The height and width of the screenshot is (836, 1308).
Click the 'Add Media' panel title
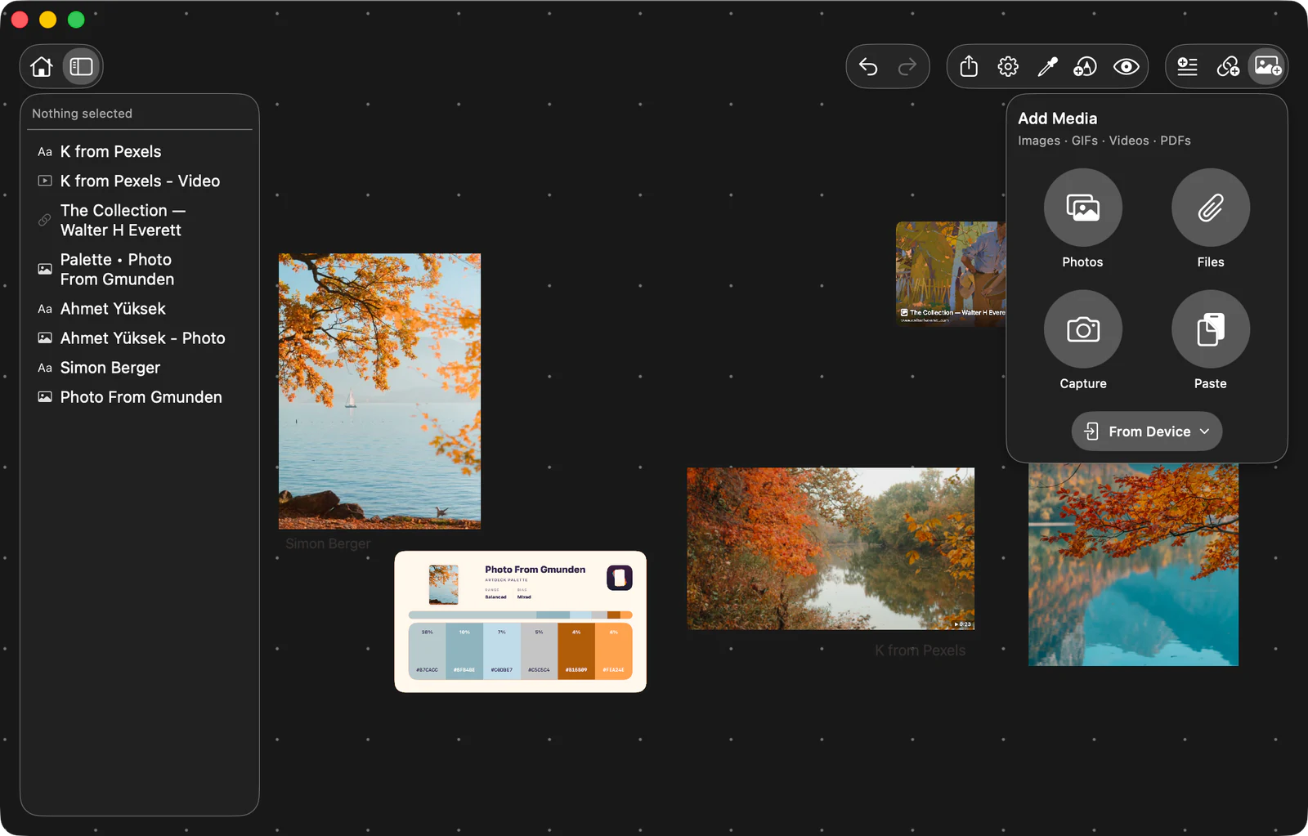(1057, 118)
